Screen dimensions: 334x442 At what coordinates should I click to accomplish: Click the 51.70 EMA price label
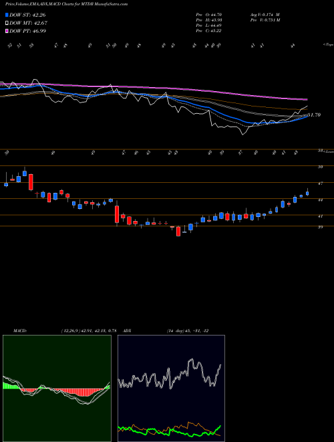315,115
